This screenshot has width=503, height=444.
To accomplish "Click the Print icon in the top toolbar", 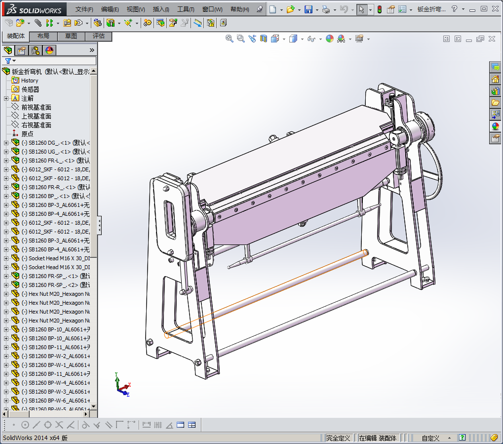I will point(326,9).
